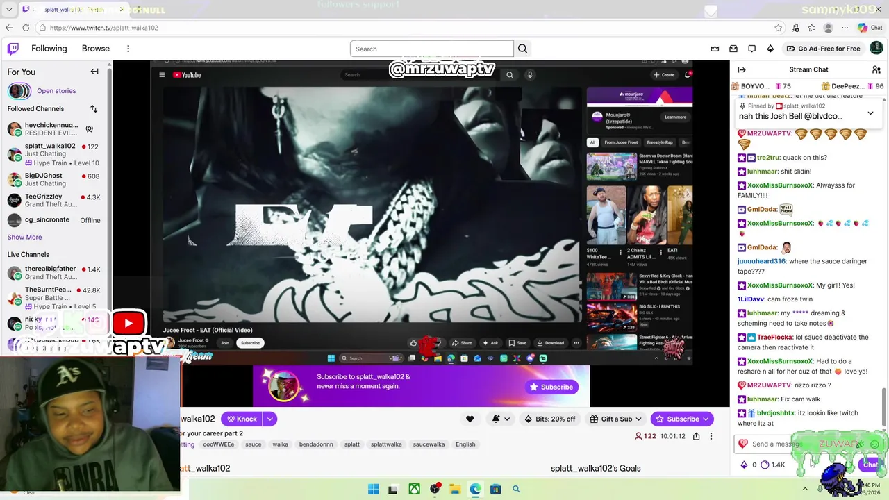This screenshot has width=889, height=500.
Task: Open the user profile avatar menu
Action: click(x=876, y=48)
